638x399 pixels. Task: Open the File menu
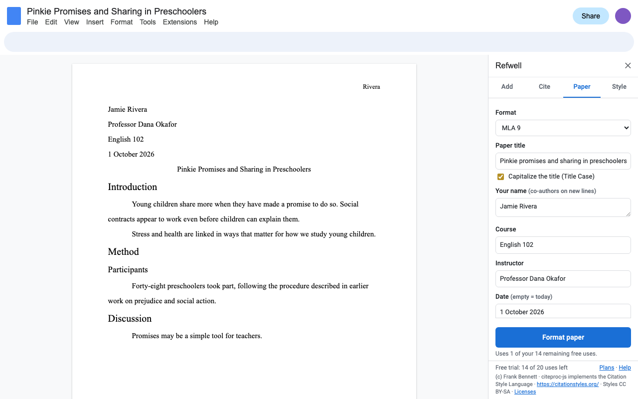point(32,22)
